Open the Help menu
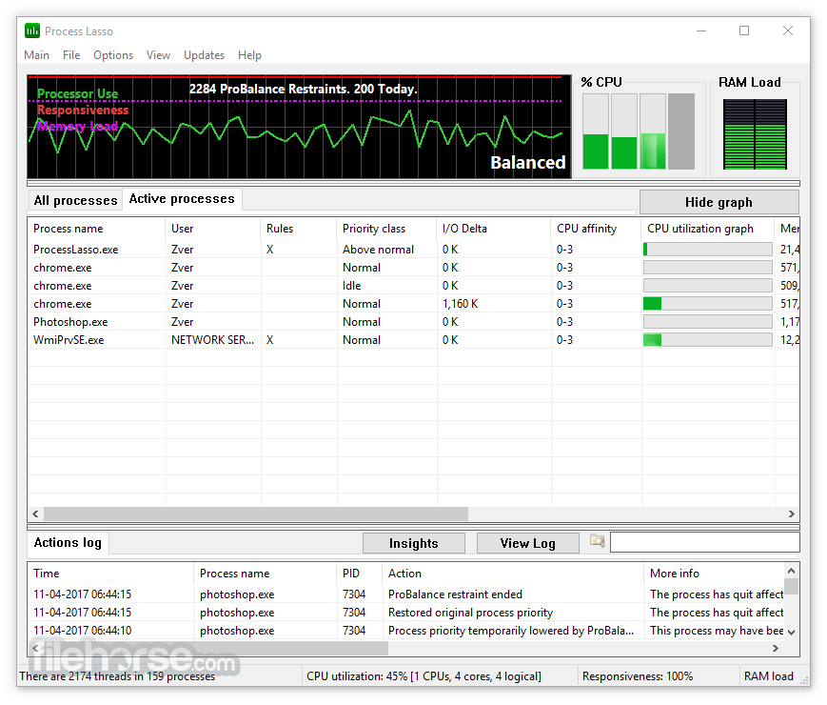The height and width of the screenshot is (705, 827). pyautogui.click(x=249, y=55)
